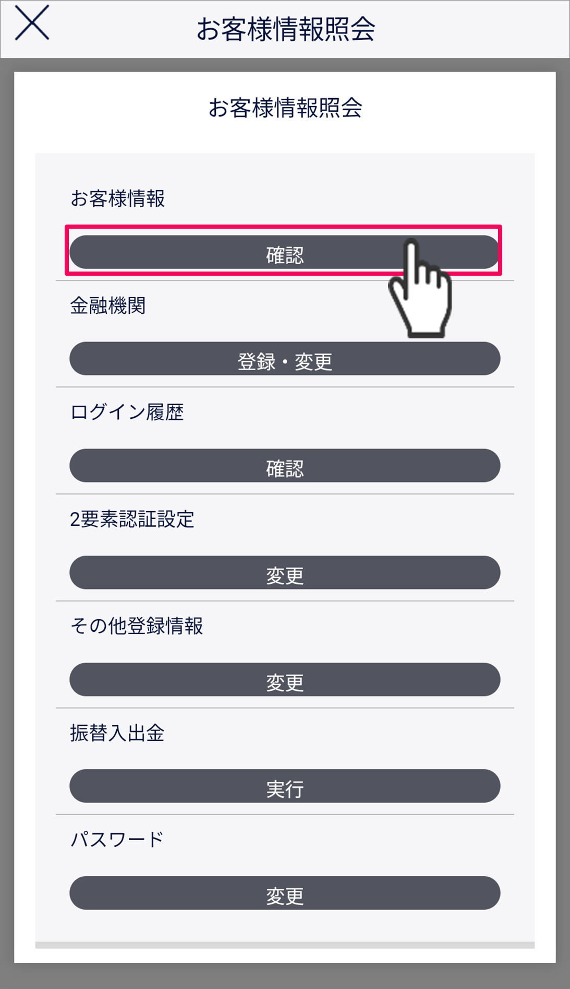Click the 振替入出金 section label

click(117, 733)
